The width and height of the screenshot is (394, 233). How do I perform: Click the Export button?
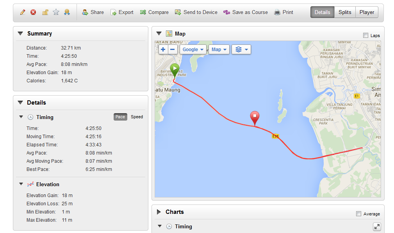(x=122, y=12)
